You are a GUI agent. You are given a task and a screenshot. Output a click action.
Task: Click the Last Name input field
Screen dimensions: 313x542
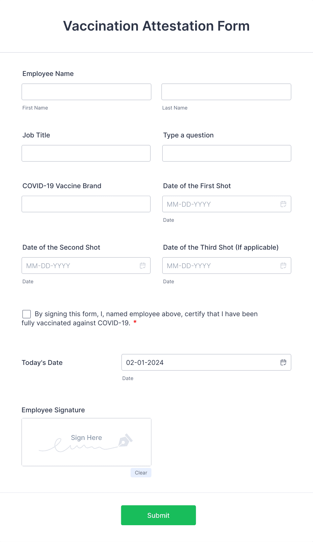[226, 91]
